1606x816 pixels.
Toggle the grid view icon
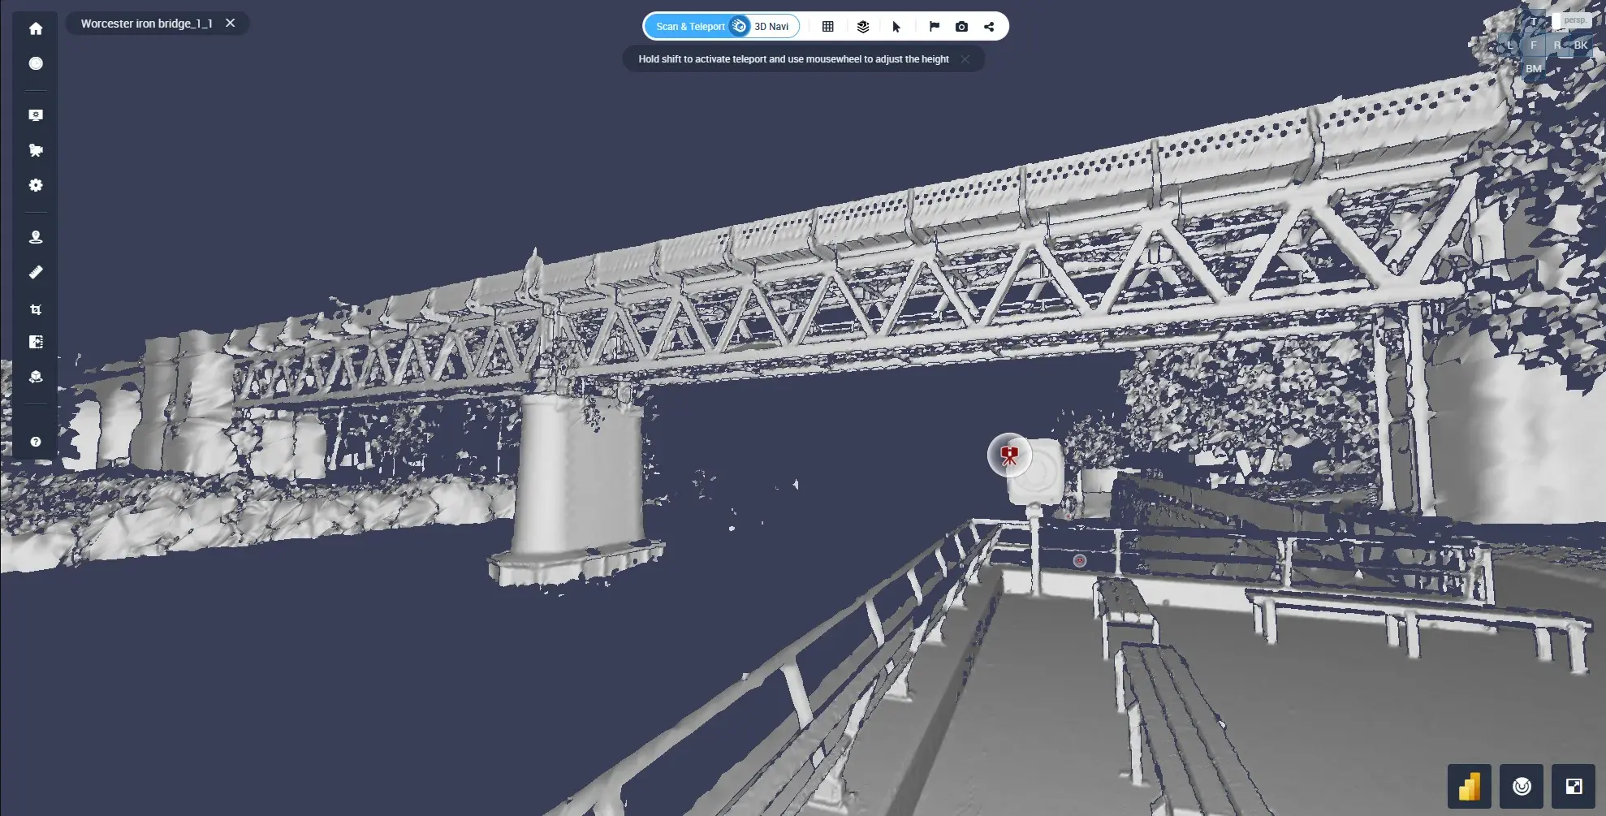[x=827, y=27]
